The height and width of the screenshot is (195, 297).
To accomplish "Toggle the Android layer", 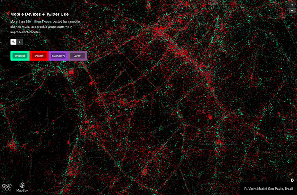I will click(x=20, y=56).
